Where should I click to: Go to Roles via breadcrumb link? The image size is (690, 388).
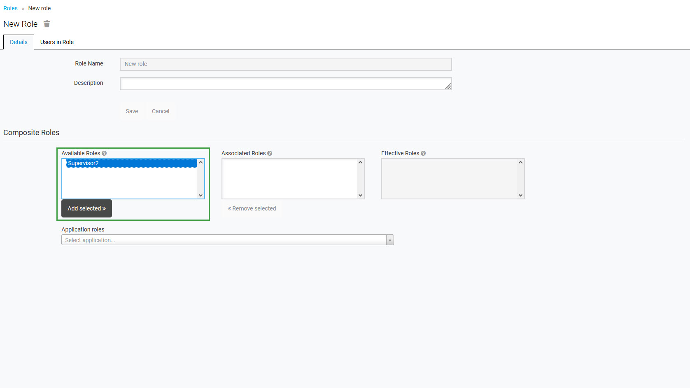10,8
